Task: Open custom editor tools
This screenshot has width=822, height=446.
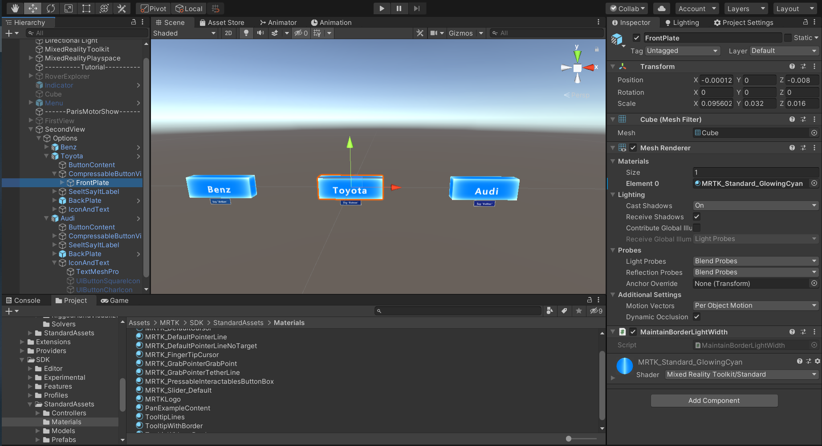Action: pos(122,8)
